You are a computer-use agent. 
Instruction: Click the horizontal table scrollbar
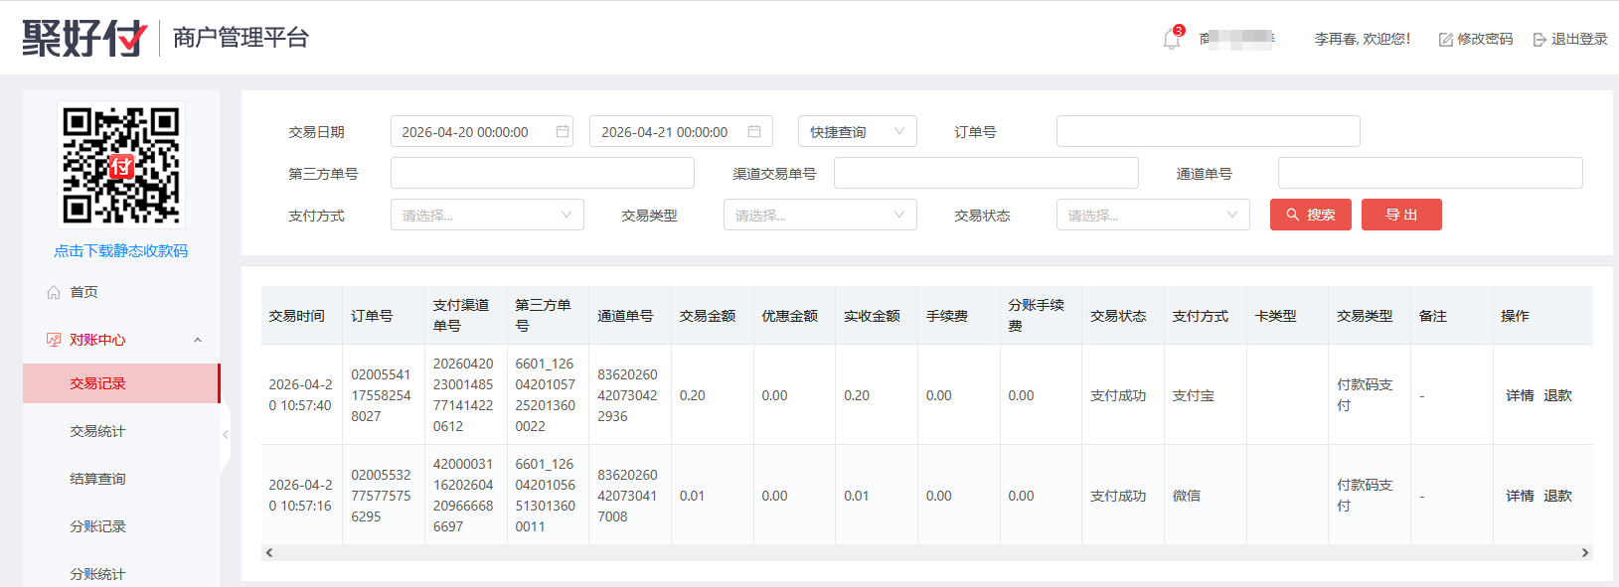(926, 552)
